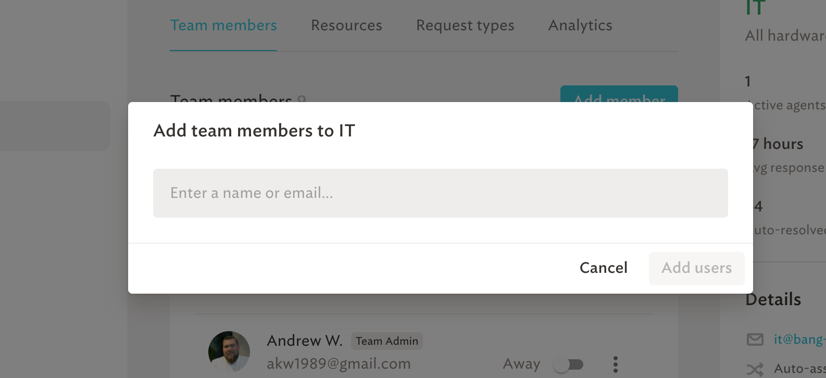Click the Andrew W. member name
The width and height of the screenshot is (826, 378).
tap(305, 341)
